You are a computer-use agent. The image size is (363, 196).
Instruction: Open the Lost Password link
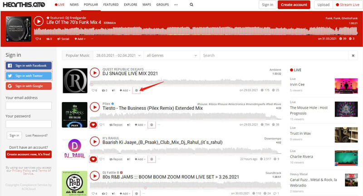click(x=37, y=135)
